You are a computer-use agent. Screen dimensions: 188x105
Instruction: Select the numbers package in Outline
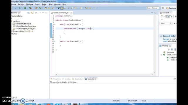pos(170,52)
